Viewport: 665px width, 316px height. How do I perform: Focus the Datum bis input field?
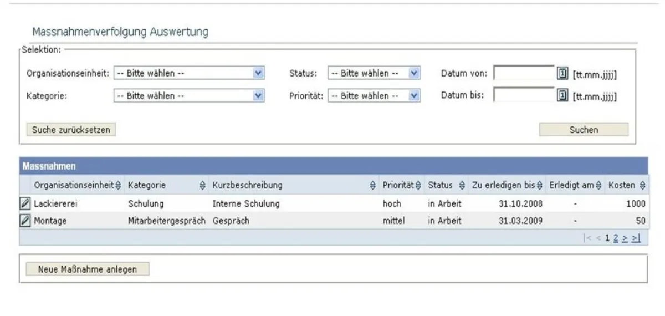point(524,95)
